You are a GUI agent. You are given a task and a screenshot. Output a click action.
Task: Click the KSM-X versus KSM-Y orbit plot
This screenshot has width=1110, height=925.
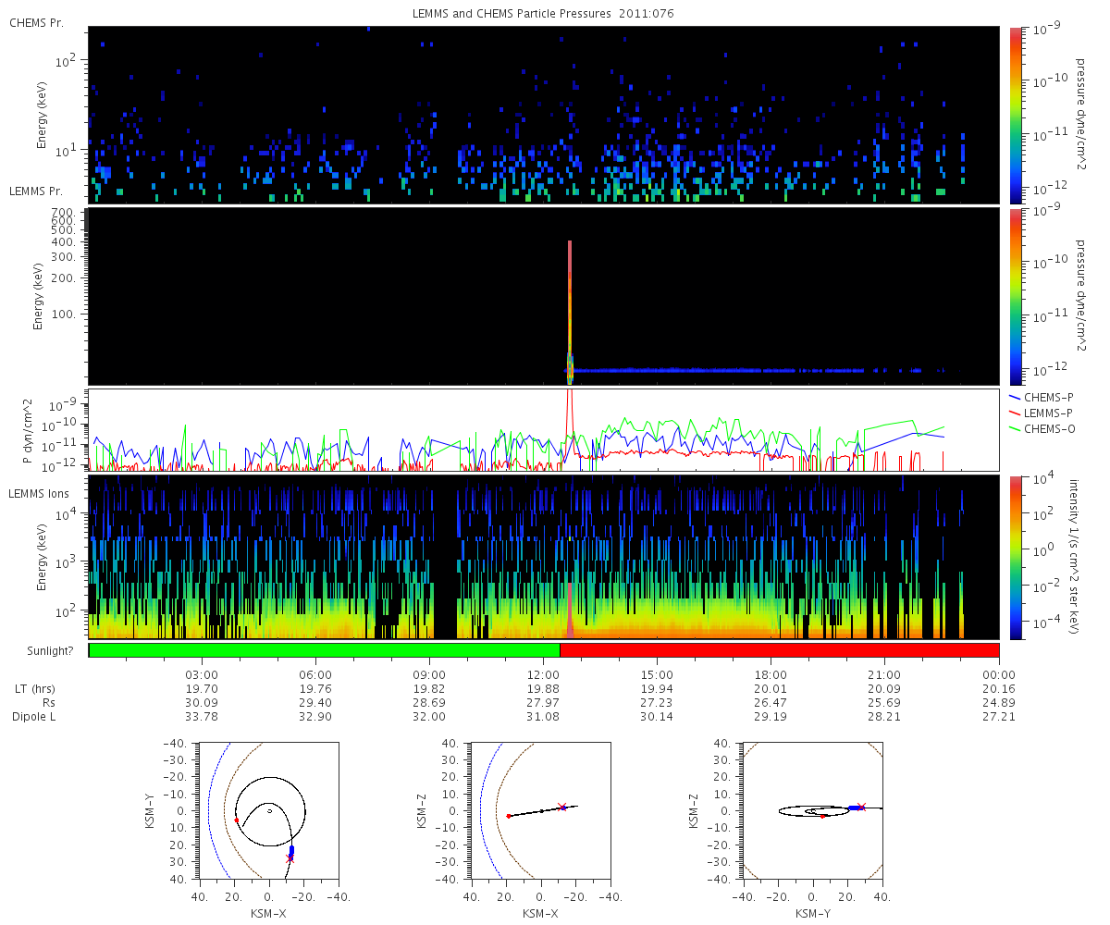pyautogui.click(x=269, y=810)
